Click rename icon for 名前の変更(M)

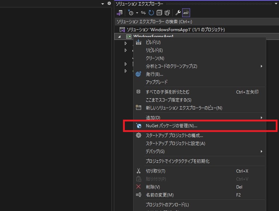139,195
